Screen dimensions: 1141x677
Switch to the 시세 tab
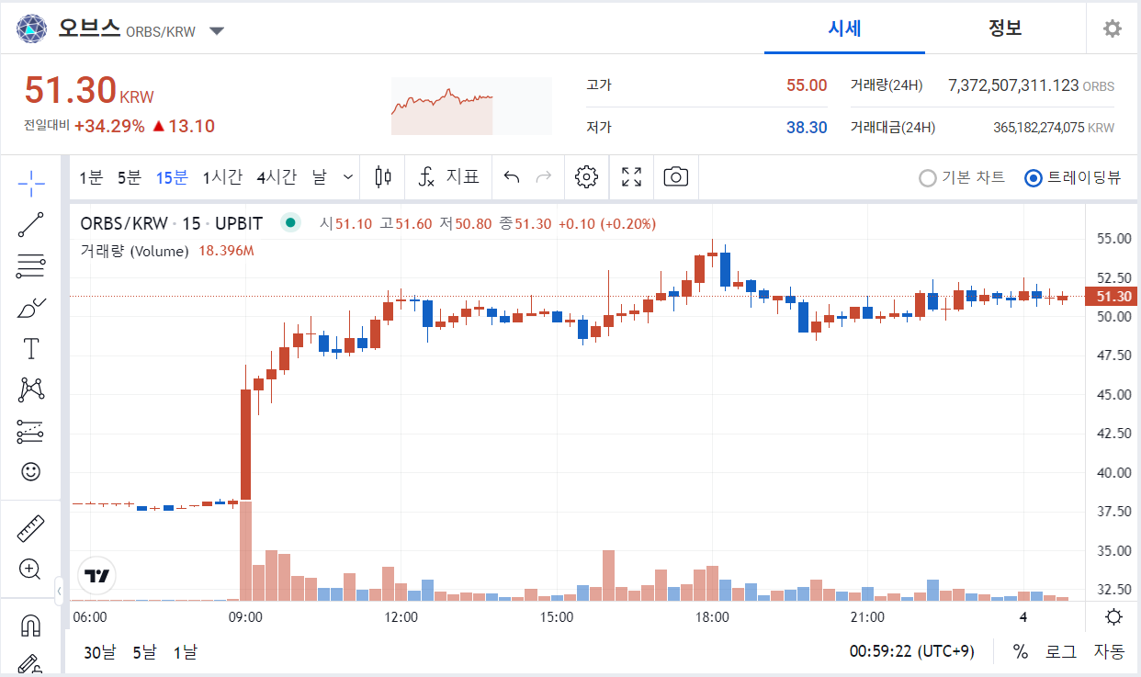point(844,28)
